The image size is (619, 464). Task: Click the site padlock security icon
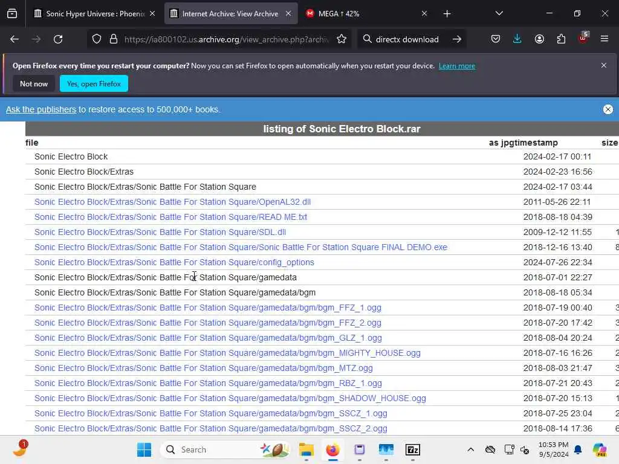tap(114, 39)
